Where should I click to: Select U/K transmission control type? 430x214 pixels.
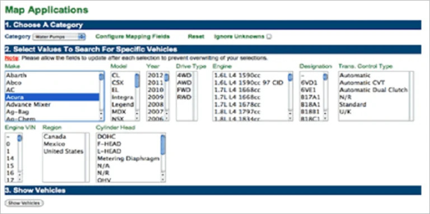tap(374, 112)
